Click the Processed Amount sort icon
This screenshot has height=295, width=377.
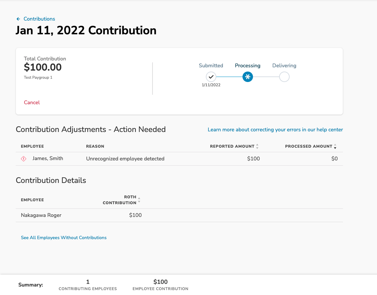(335, 146)
